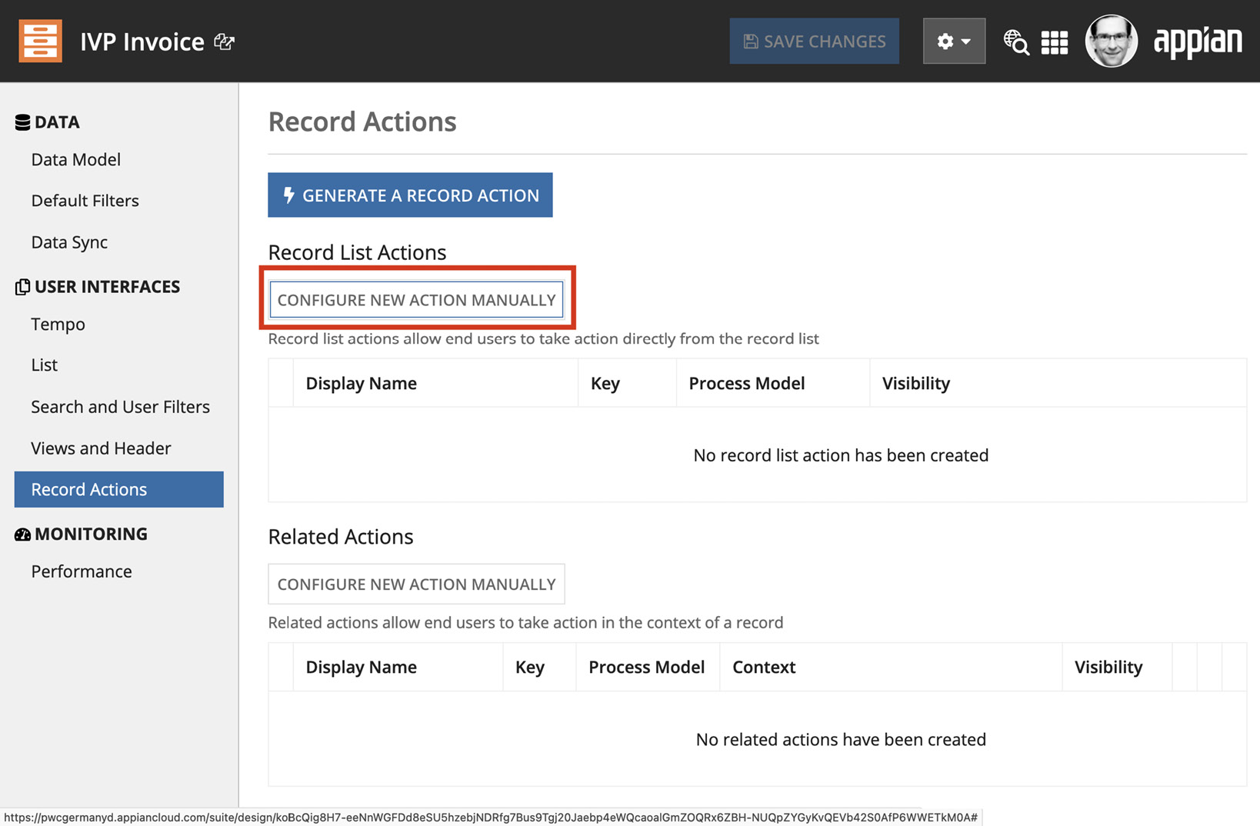Open Data Model section
1260x826 pixels.
[76, 159]
